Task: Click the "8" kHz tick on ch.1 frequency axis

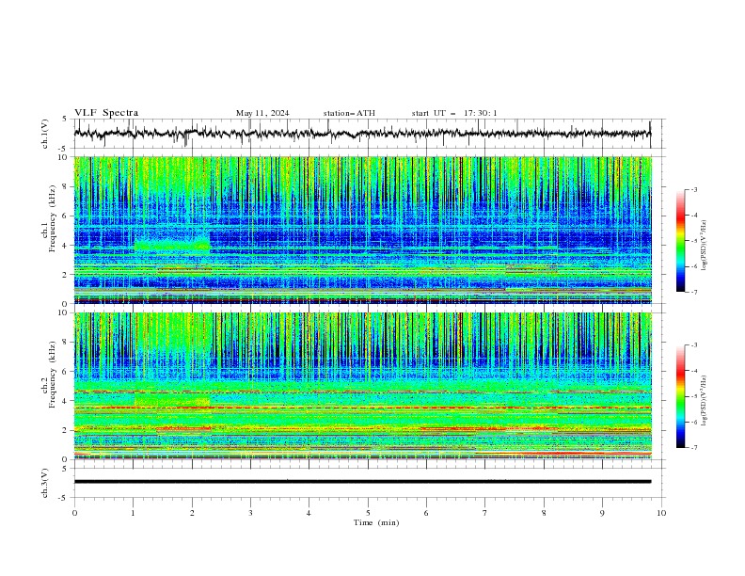Action: pyautogui.click(x=66, y=186)
